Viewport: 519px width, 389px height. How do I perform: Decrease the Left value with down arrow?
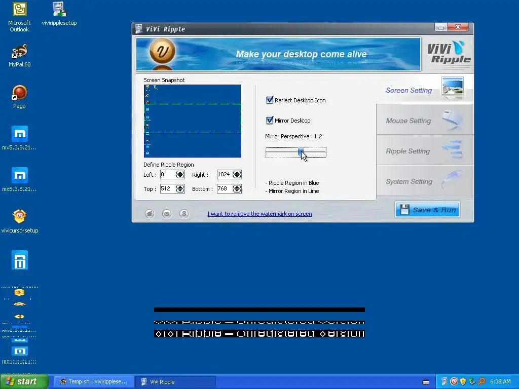pos(180,177)
